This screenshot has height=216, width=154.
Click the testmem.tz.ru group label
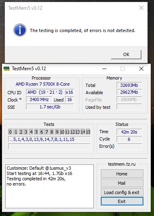(x=122, y=164)
